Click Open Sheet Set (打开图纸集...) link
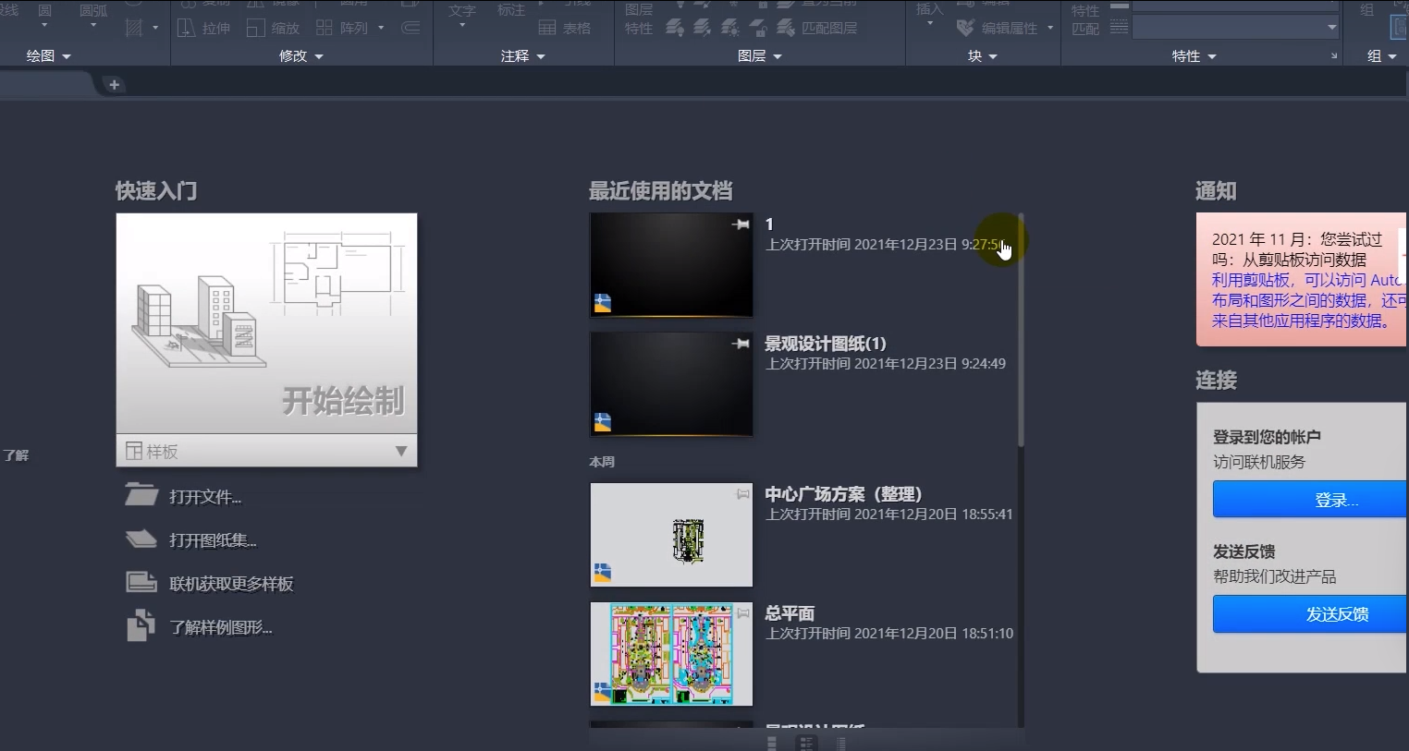1409x751 pixels. [213, 540]
